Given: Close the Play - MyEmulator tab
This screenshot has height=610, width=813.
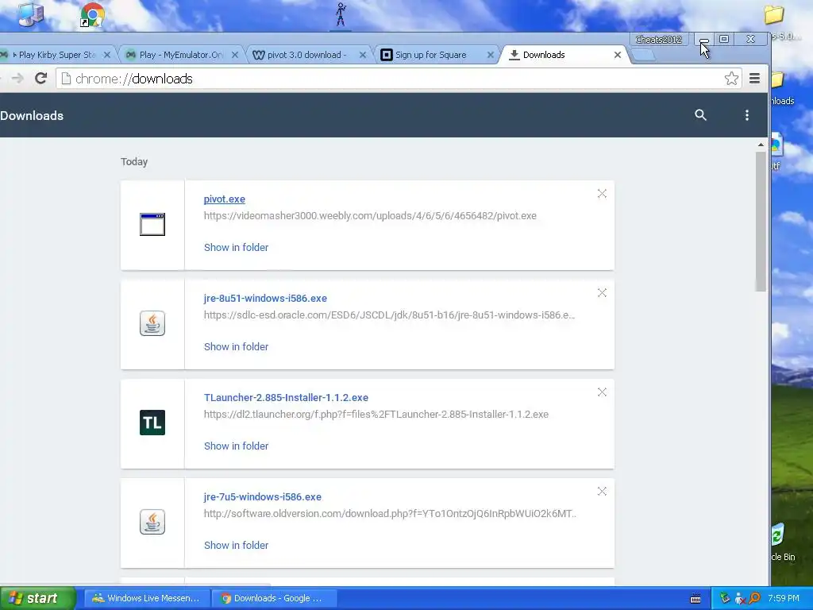Looking at the screenshot, I should 235,55.
